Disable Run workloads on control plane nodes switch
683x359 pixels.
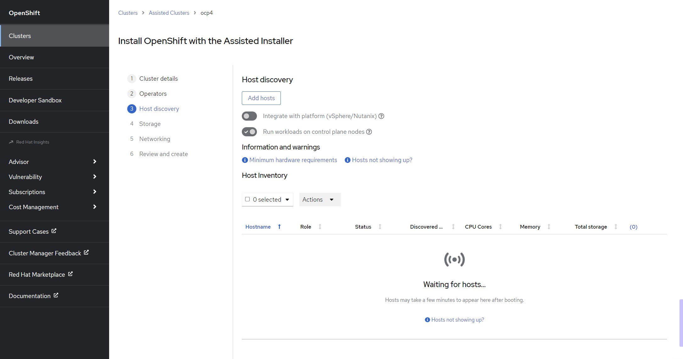(249, 132)
